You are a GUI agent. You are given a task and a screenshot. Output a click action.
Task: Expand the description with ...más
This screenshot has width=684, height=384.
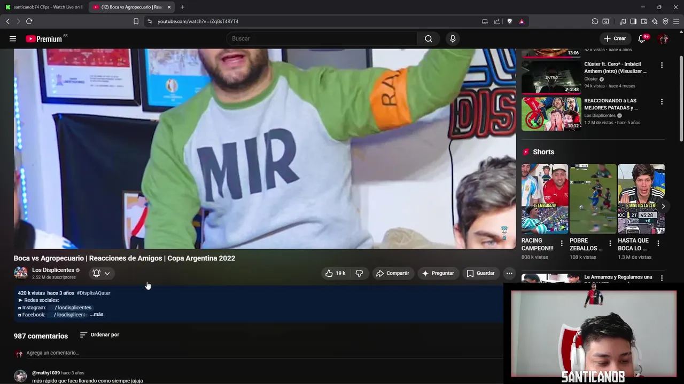97,315
